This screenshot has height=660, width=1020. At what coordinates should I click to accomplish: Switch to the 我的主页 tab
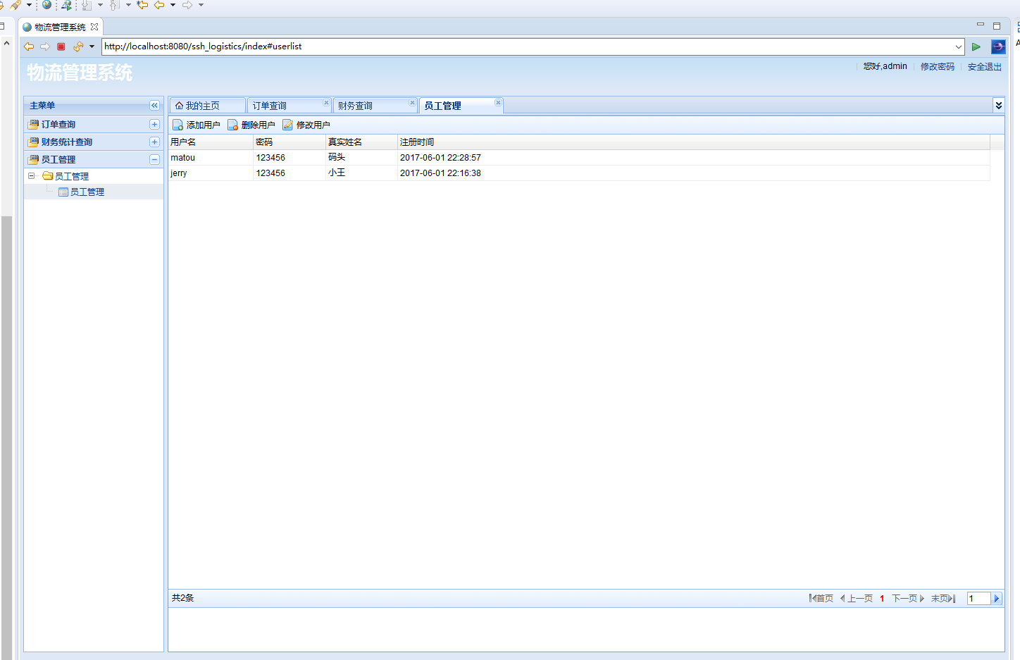pyautogui.click(x=203, y=106)
